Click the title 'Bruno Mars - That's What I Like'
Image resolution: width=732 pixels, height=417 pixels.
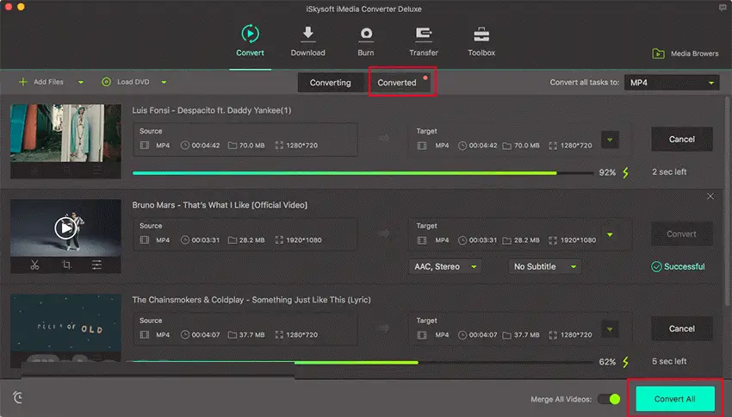click(x=220, y=205)
